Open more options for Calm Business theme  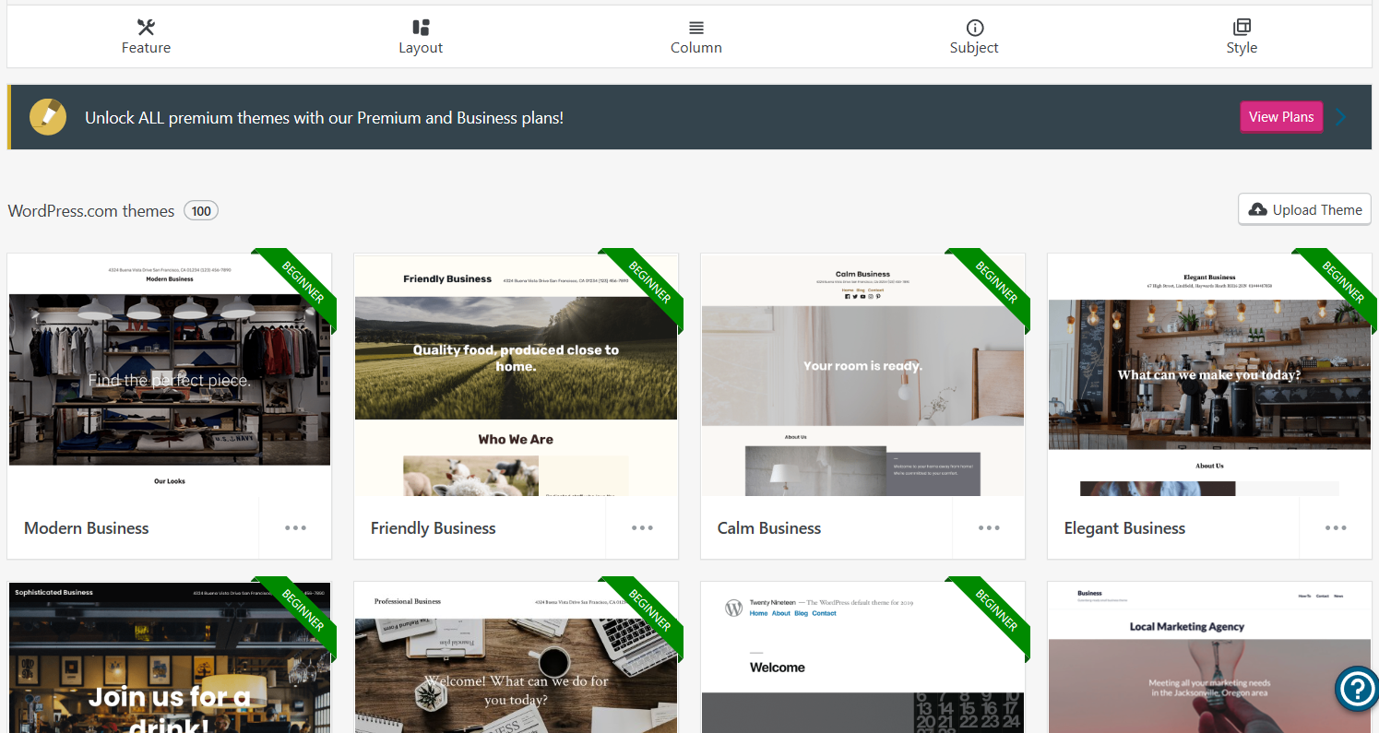(x=989, y=528)
